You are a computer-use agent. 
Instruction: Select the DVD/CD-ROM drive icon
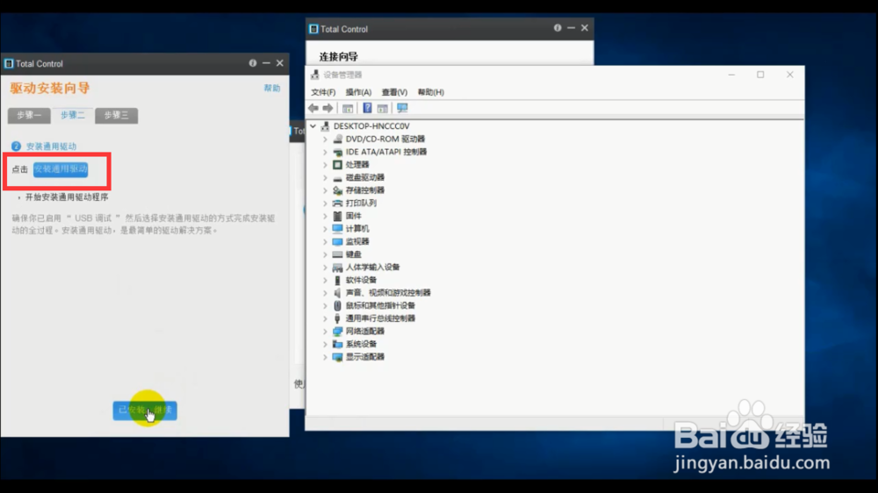point(338,139)
